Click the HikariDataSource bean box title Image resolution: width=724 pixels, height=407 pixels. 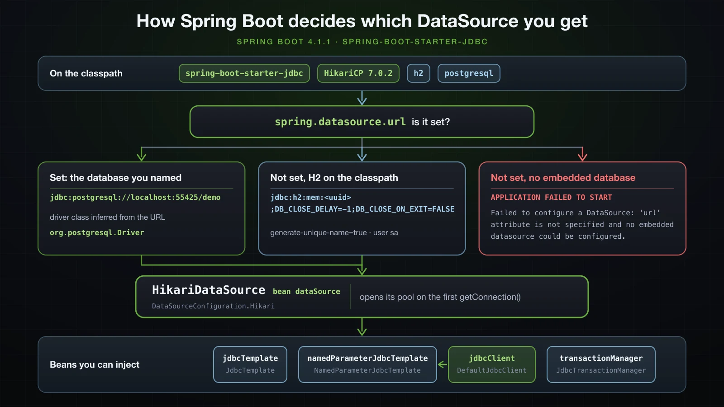click(209, 290)
